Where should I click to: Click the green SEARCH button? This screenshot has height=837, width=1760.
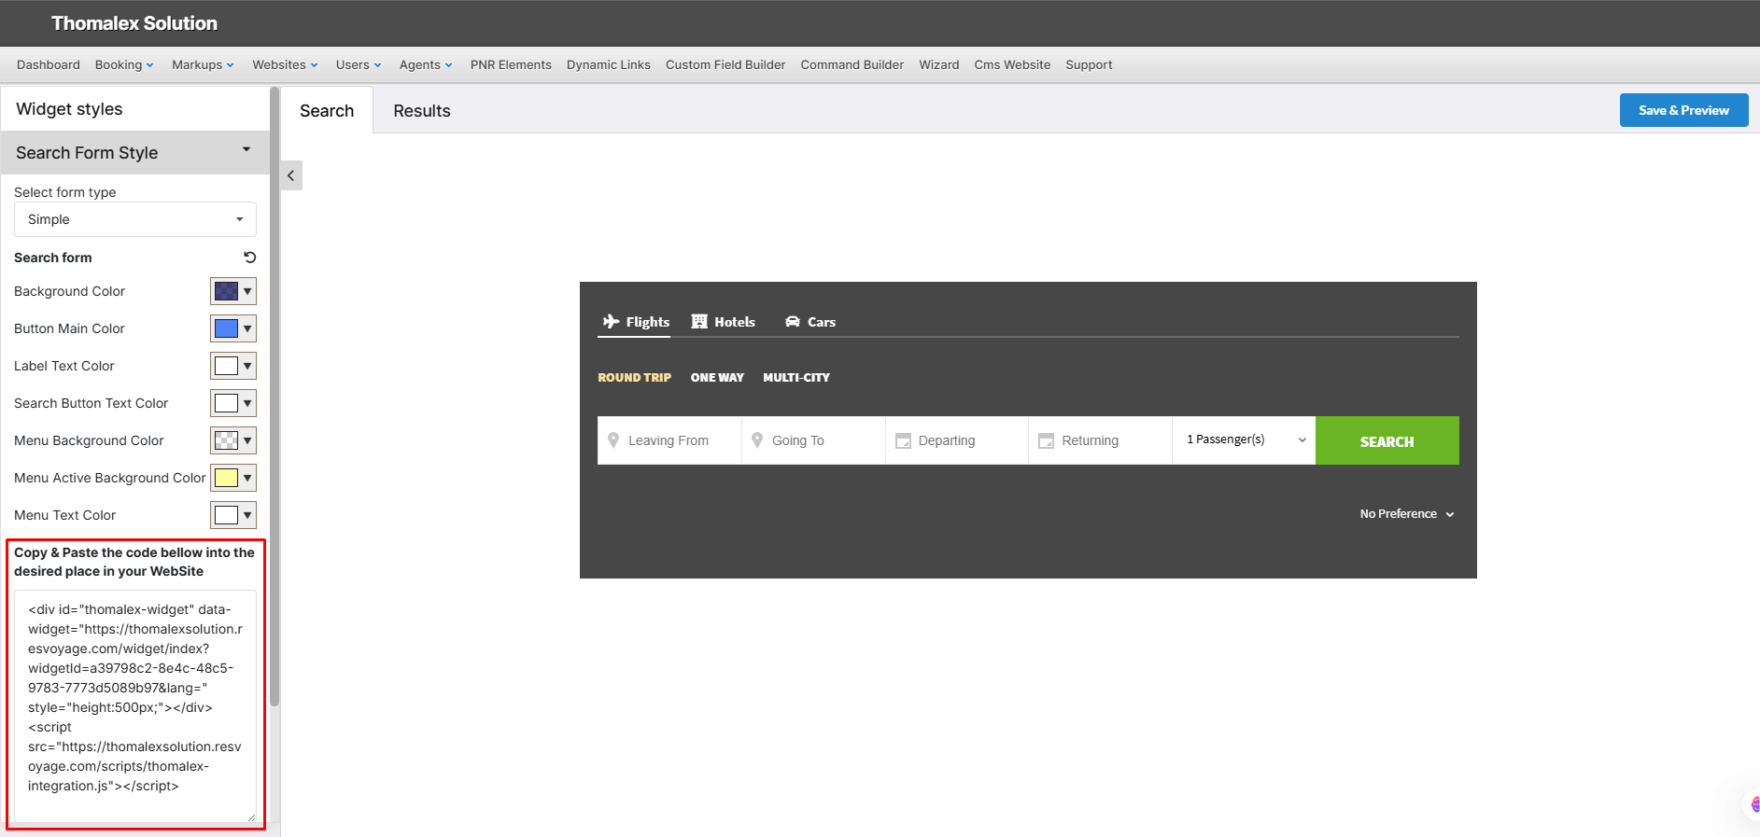click(x=1387, y=440)
